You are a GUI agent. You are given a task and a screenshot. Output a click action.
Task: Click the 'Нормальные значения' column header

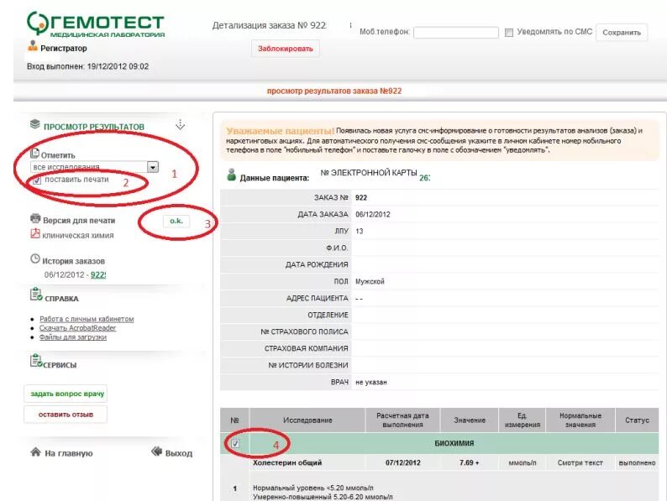(x=580, y=420)
